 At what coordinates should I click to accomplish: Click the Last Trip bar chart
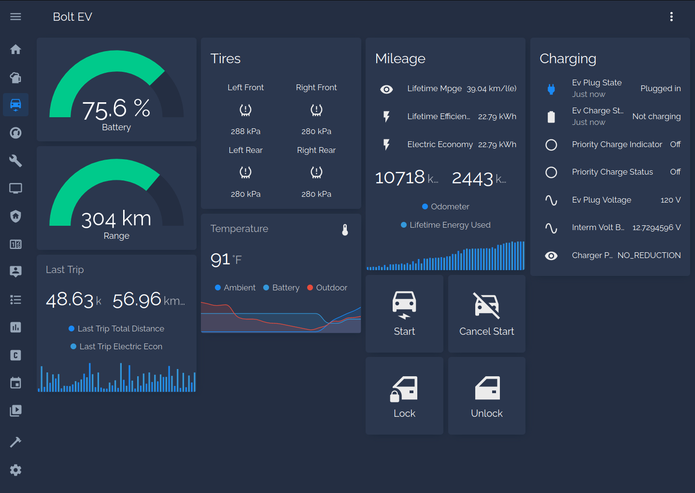[116, 378]
